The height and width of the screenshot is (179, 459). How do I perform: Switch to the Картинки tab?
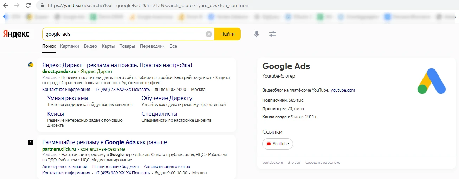(x=70, y=46)
